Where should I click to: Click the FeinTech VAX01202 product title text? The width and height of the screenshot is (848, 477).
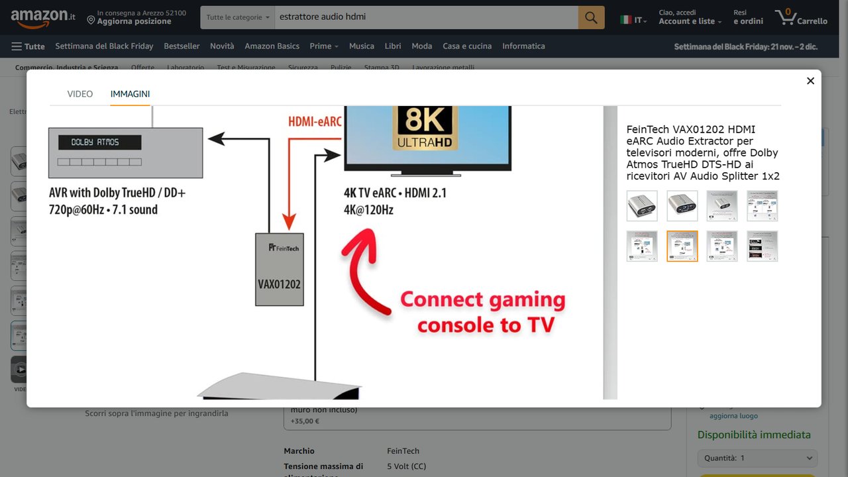(702, 153)
